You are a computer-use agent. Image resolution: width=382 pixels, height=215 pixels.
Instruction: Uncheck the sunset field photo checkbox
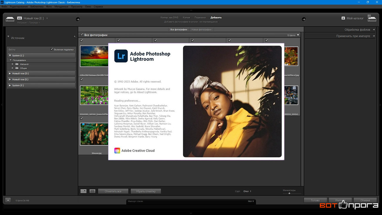click(82, 41)
